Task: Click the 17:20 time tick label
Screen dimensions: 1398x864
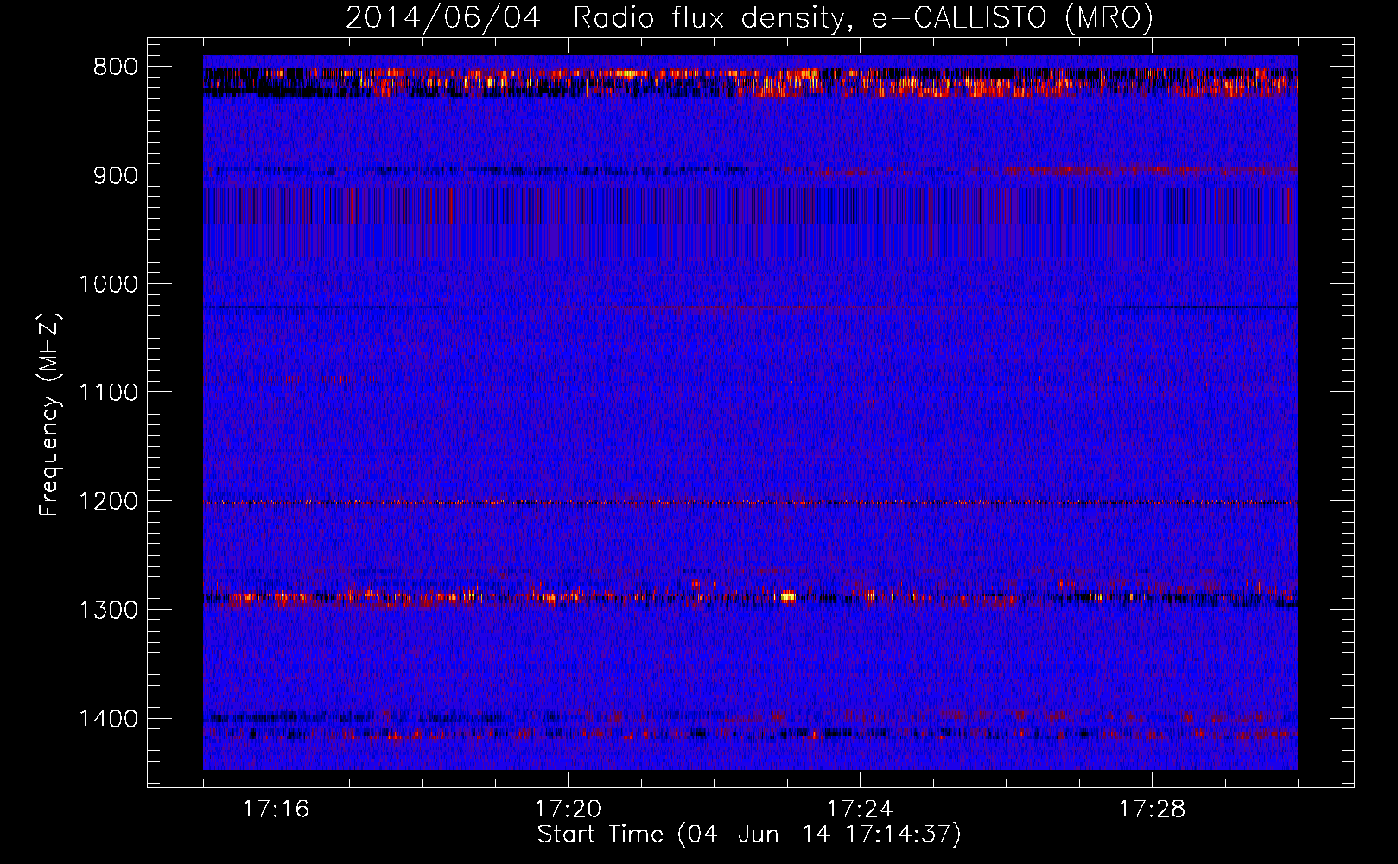Action: coord(568,810)
